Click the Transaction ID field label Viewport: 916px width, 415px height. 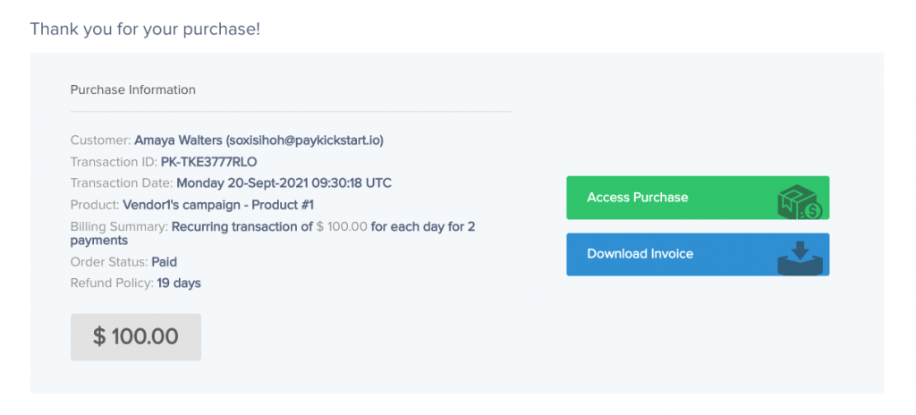click(x=114, y=162)
